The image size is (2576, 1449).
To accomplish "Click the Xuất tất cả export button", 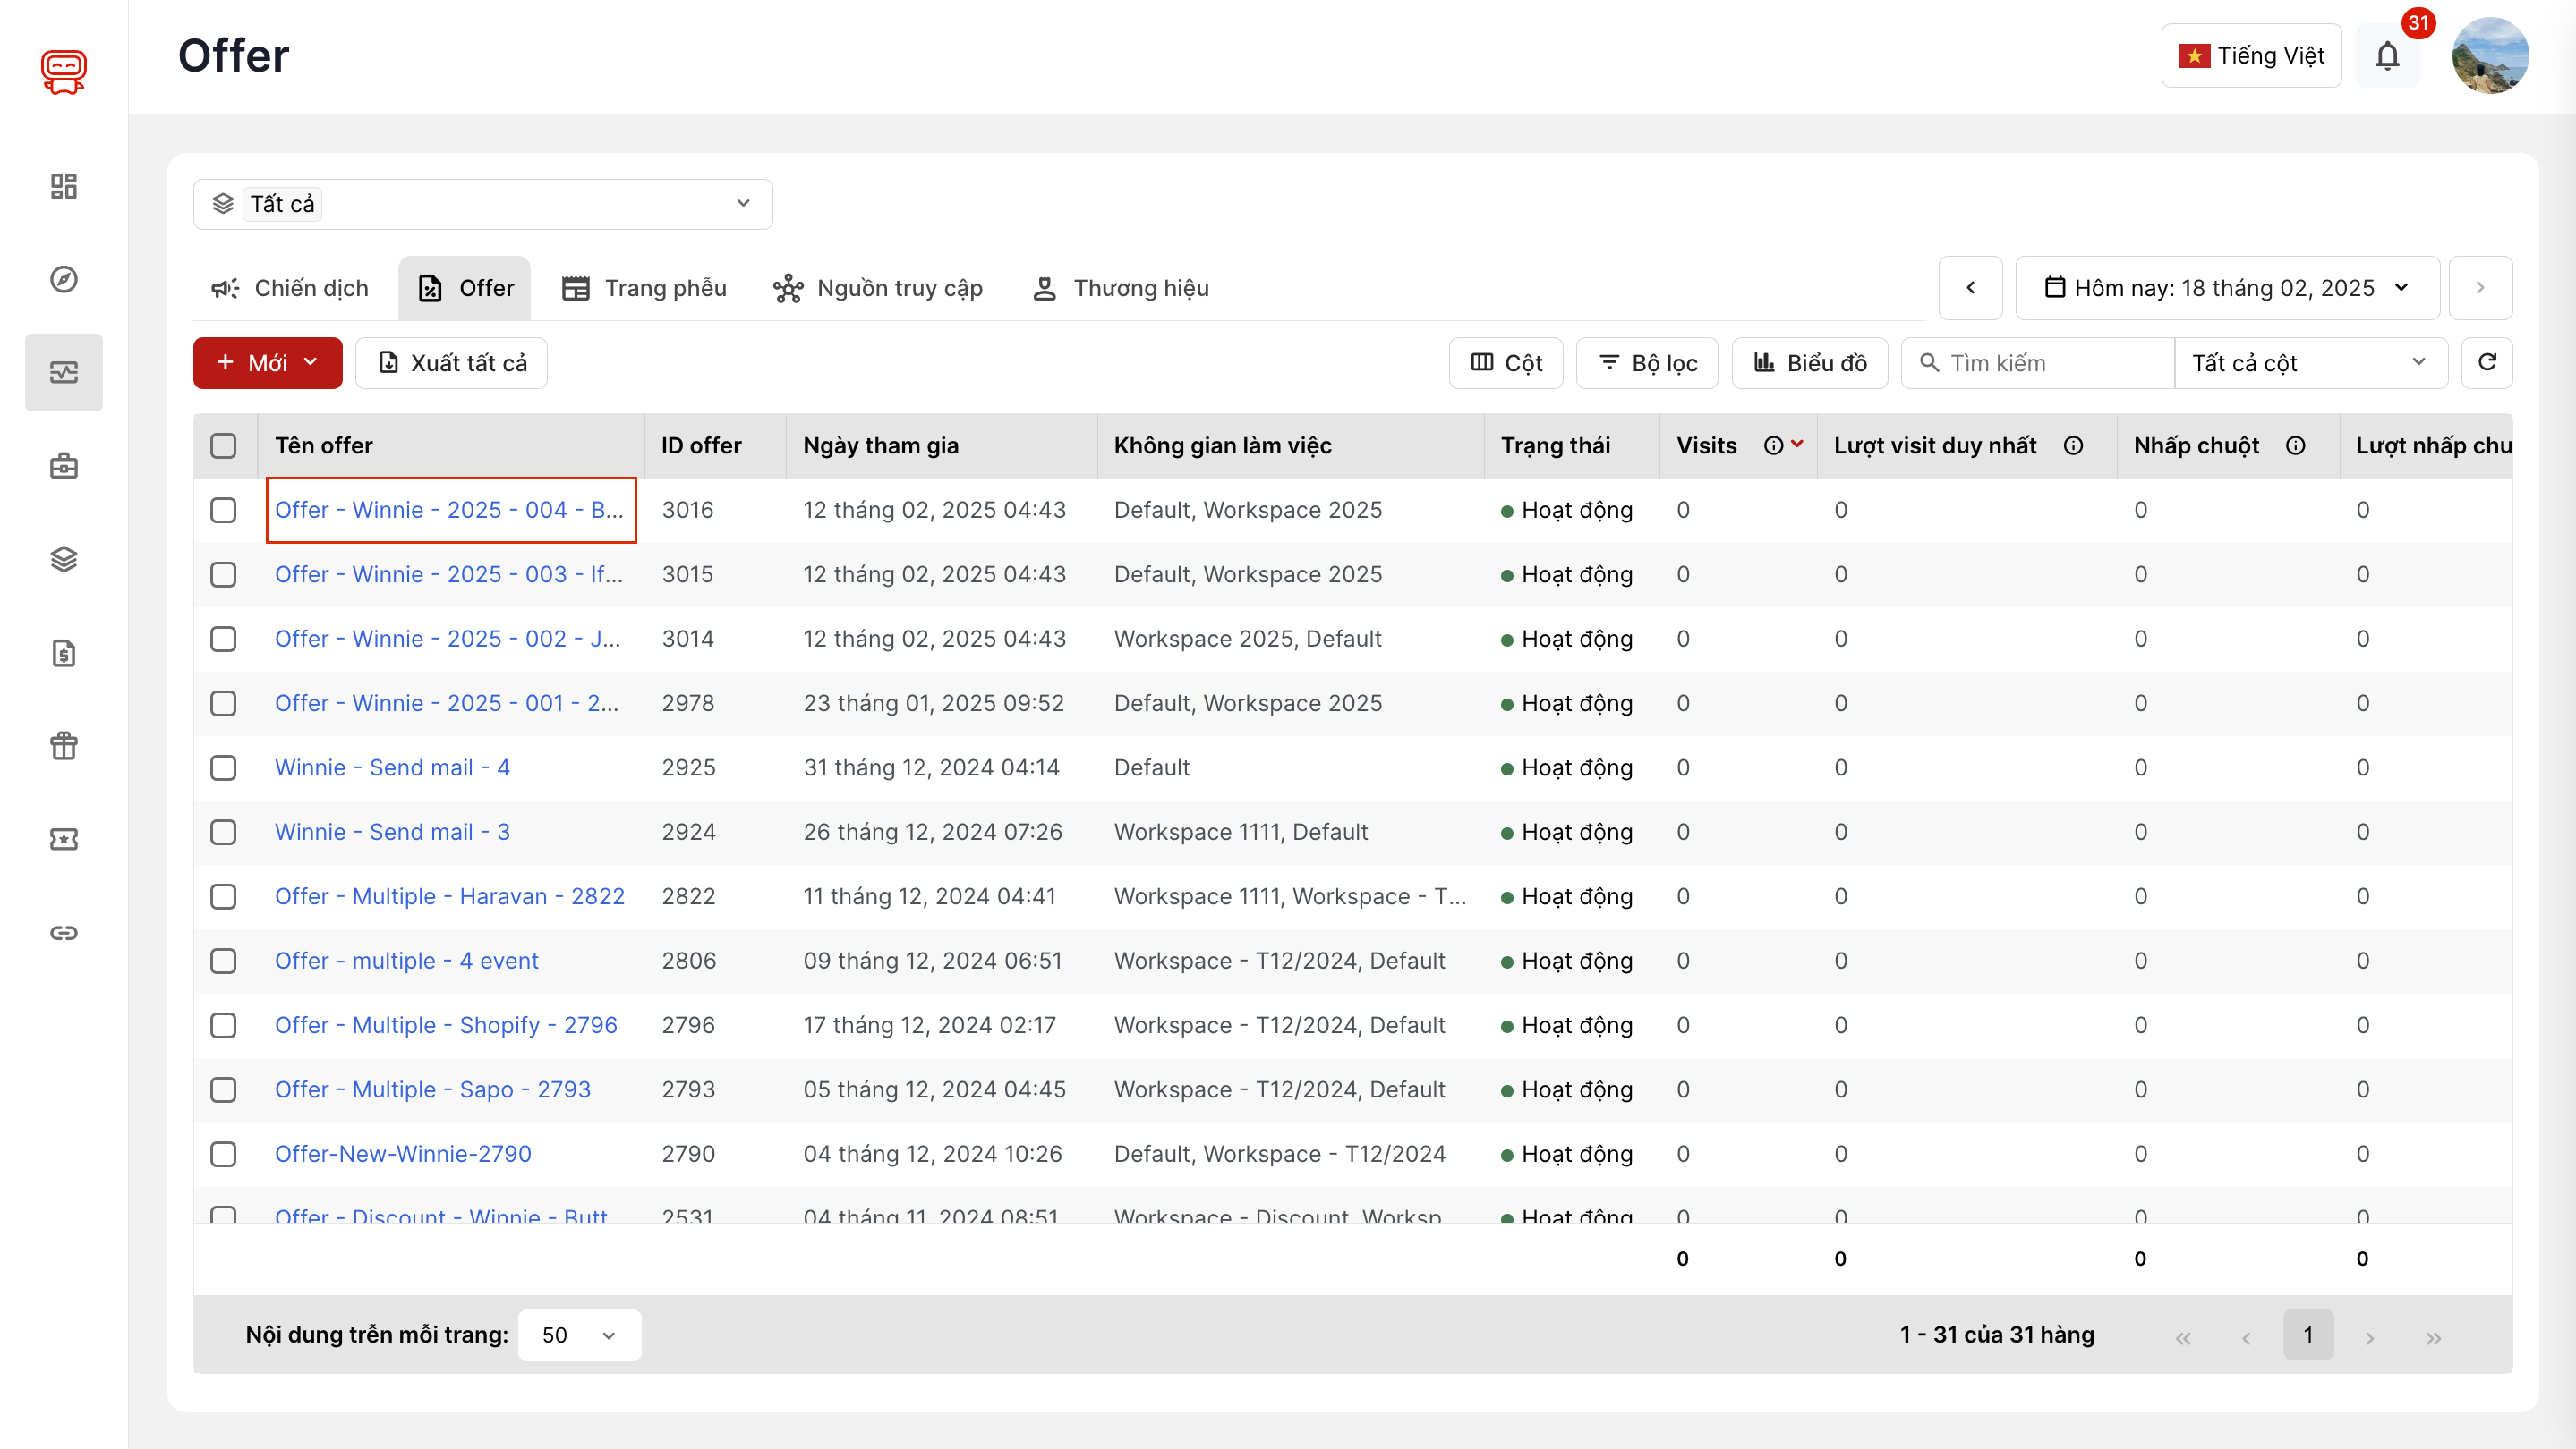I will tap(452, 363).
